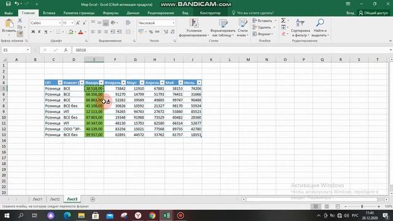Image resolution: width=393 pixels, height=221 pixels.
Task: Click the Save icon in quick access toolbar
Action: (8, 4)
